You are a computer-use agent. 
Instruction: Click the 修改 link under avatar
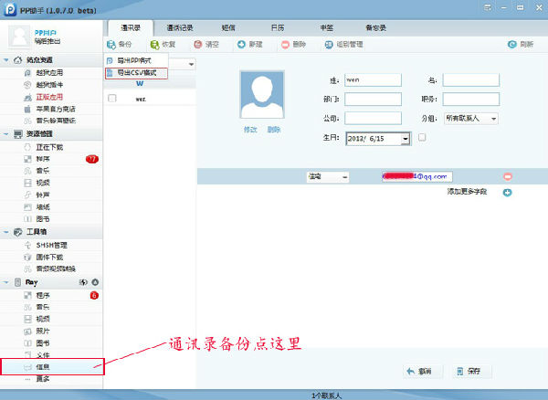tap(250, 130)
